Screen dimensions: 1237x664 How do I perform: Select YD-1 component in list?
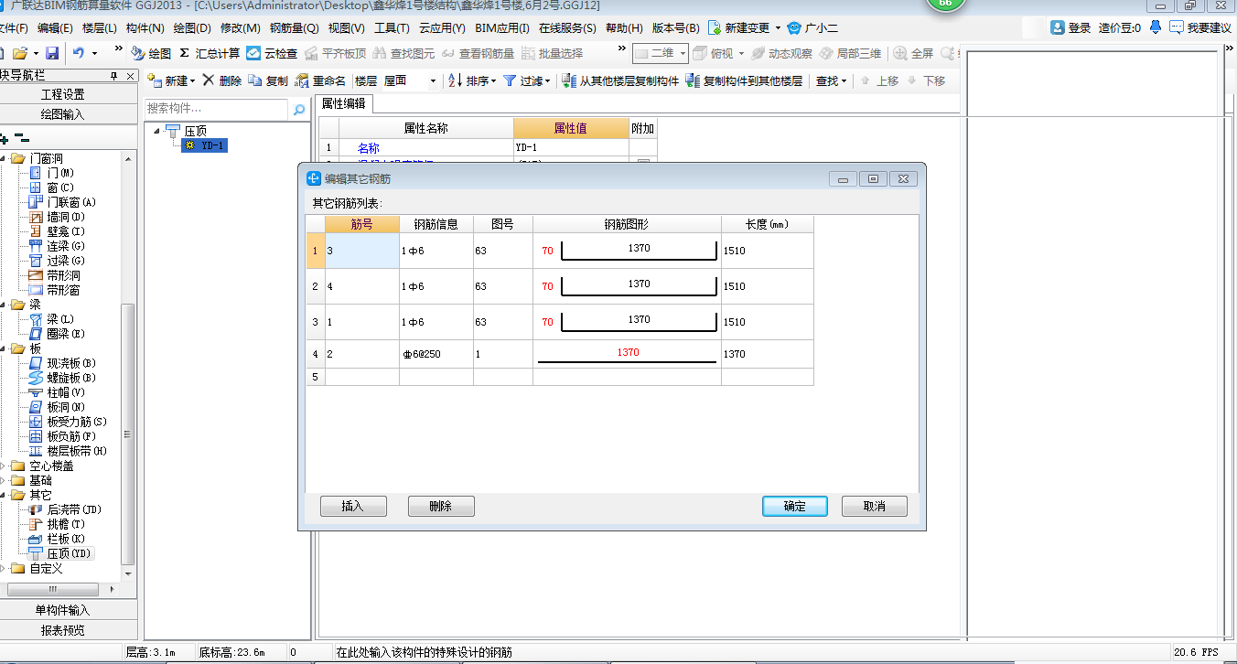coord(204,145)
